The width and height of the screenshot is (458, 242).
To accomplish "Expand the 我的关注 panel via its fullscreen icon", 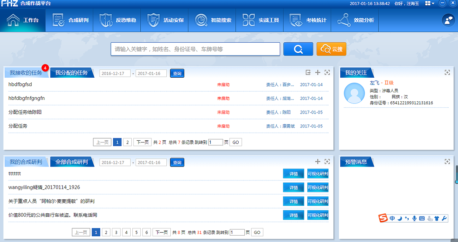I will click(447, 72).
